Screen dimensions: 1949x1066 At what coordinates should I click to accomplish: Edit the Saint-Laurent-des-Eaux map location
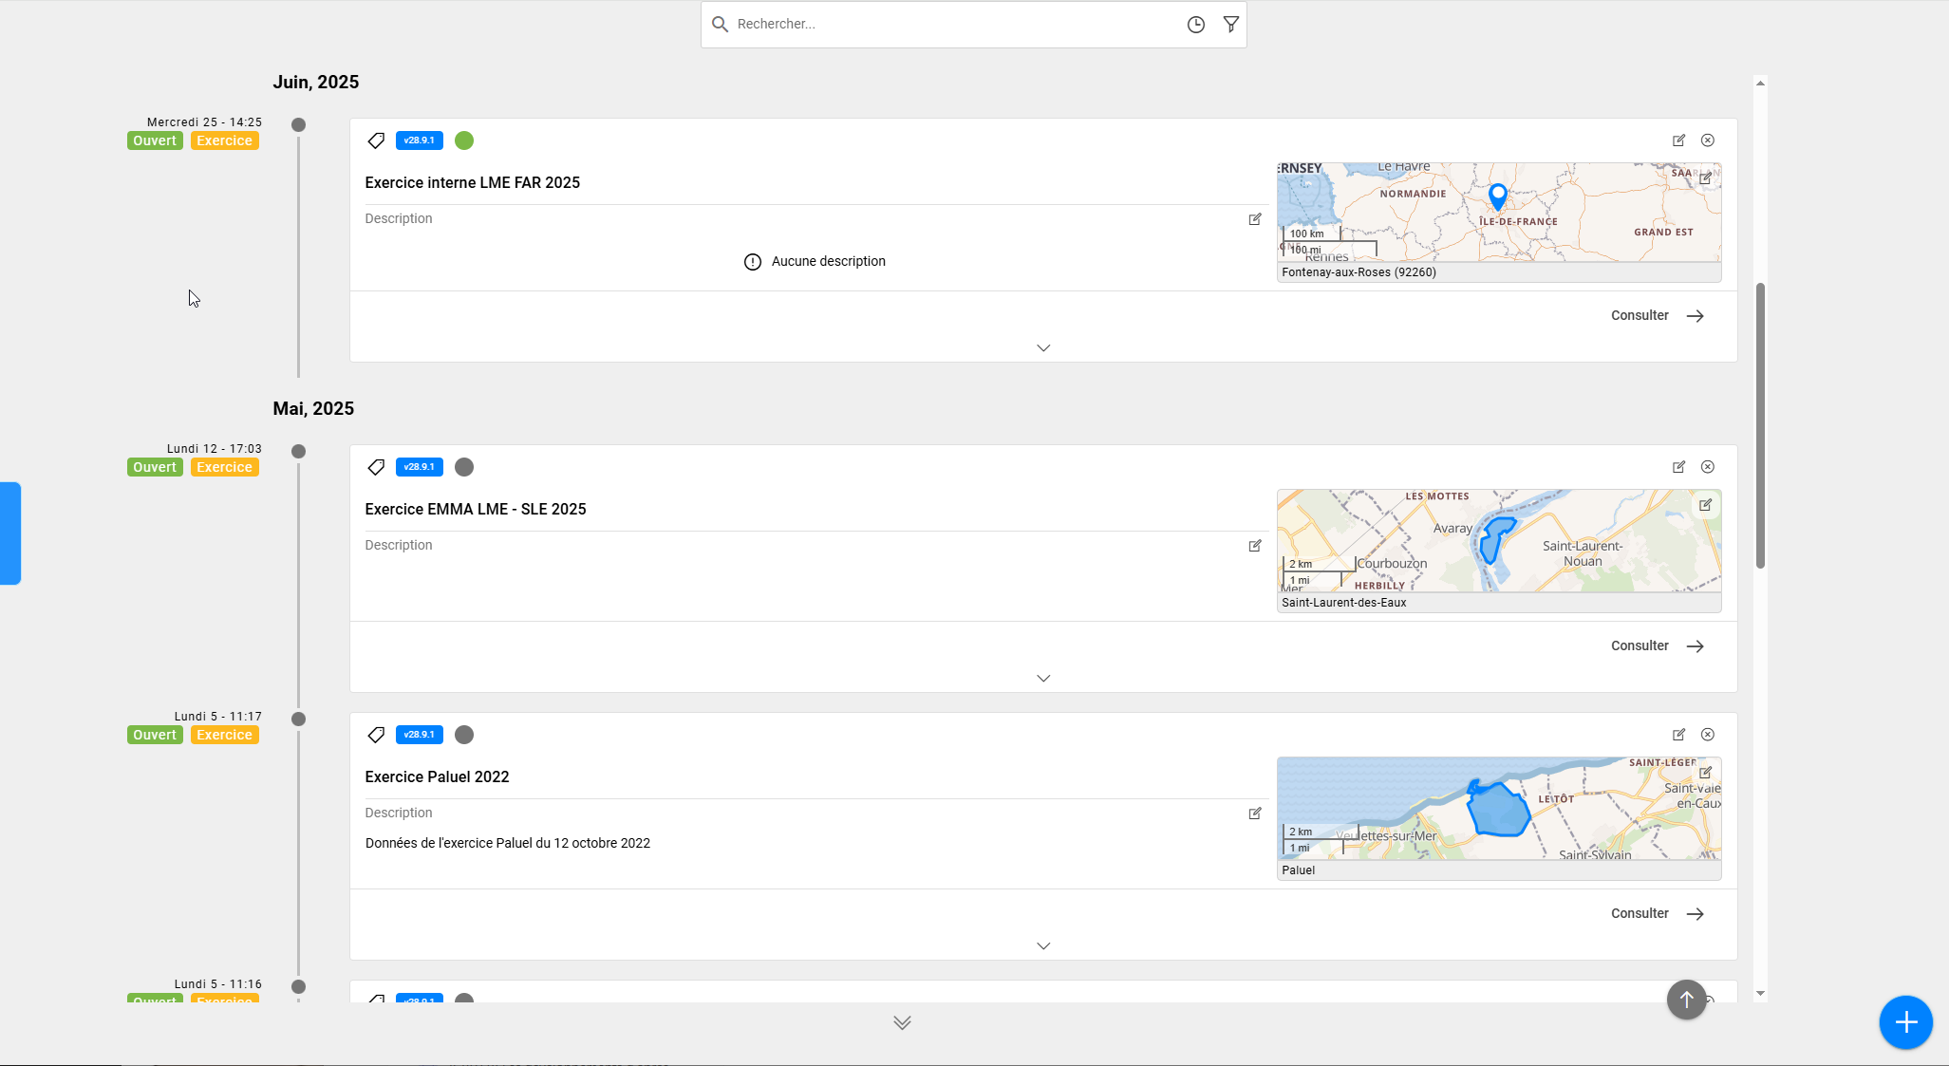[1705, 505]
